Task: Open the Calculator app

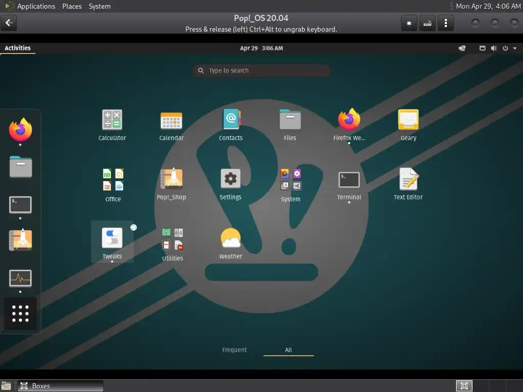Action: point(112,125)
